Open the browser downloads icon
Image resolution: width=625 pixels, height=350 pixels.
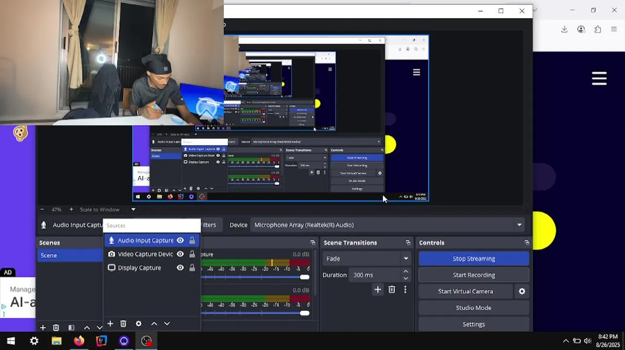tap(564, 29)
